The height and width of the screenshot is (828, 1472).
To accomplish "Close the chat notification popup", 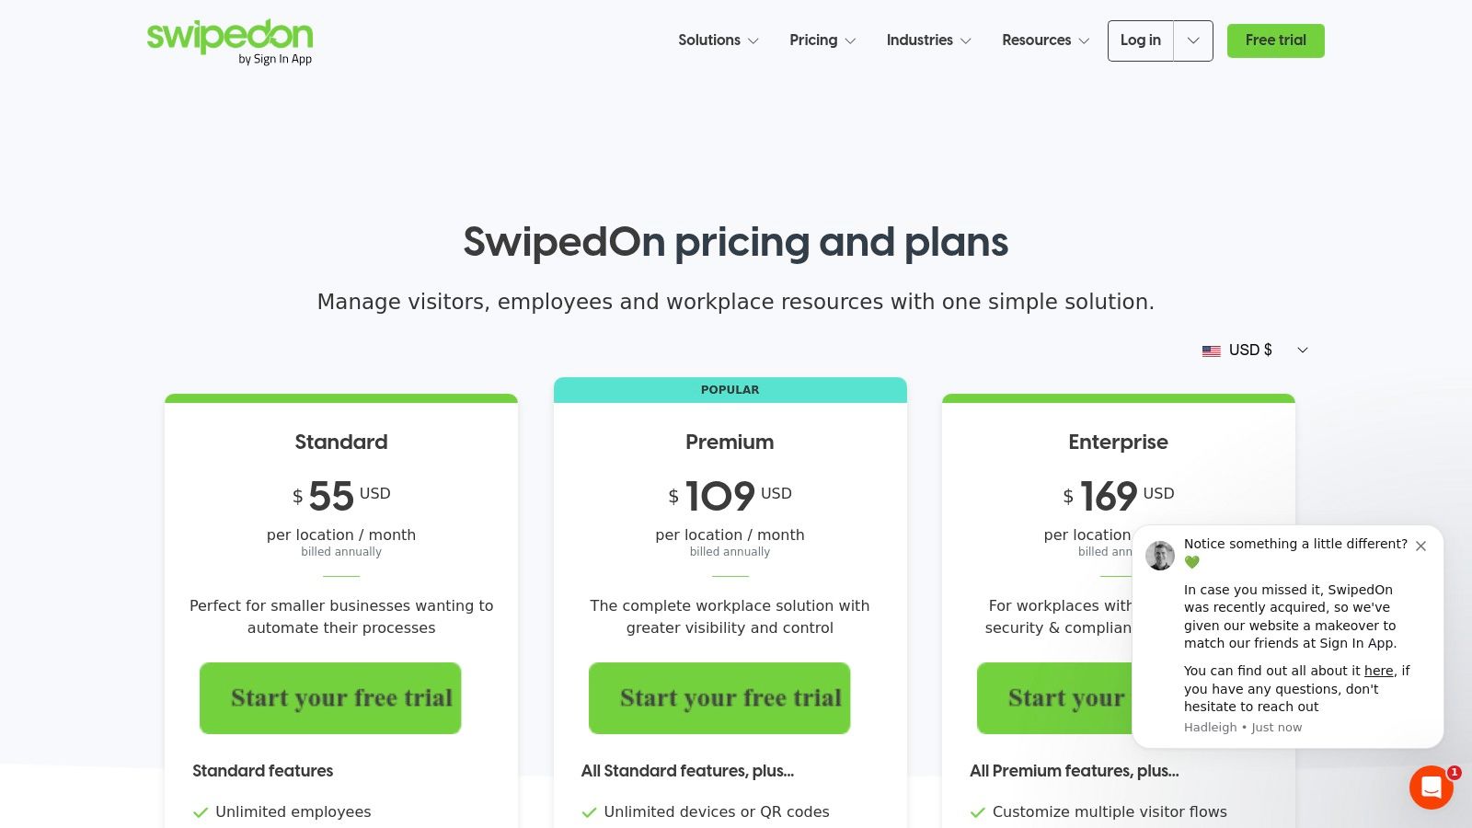I will pyautogui.click(x=1420, y=546).
